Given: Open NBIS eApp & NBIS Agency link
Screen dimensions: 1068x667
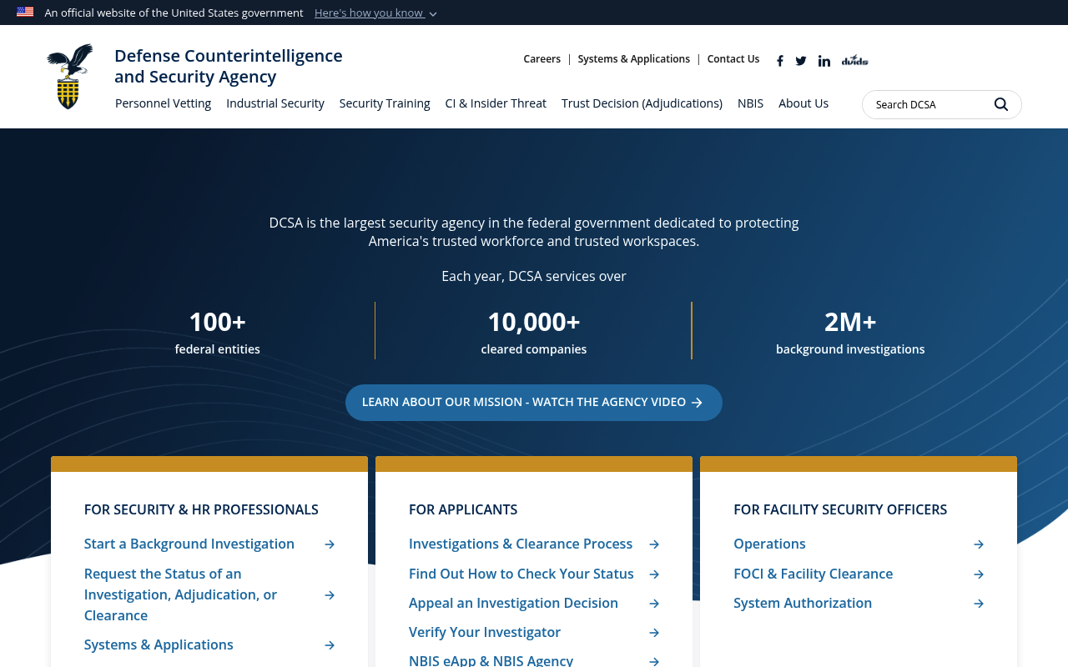Looking at the screenshot, I should 491,660.
